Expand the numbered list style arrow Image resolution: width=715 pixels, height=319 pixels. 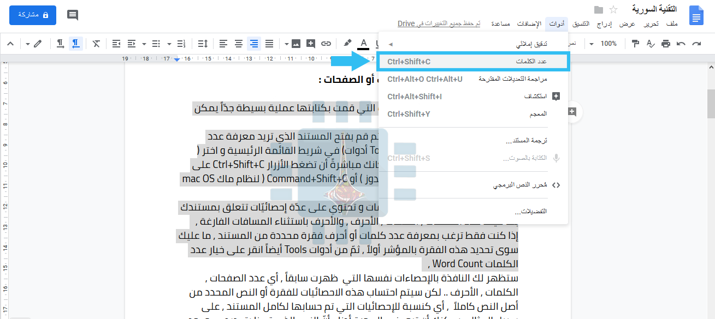click(169, 44)
